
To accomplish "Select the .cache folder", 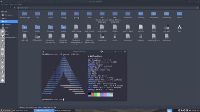I will coord(50,15).
